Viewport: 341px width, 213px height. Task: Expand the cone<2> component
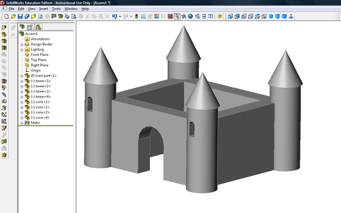[x=22, y=107]
